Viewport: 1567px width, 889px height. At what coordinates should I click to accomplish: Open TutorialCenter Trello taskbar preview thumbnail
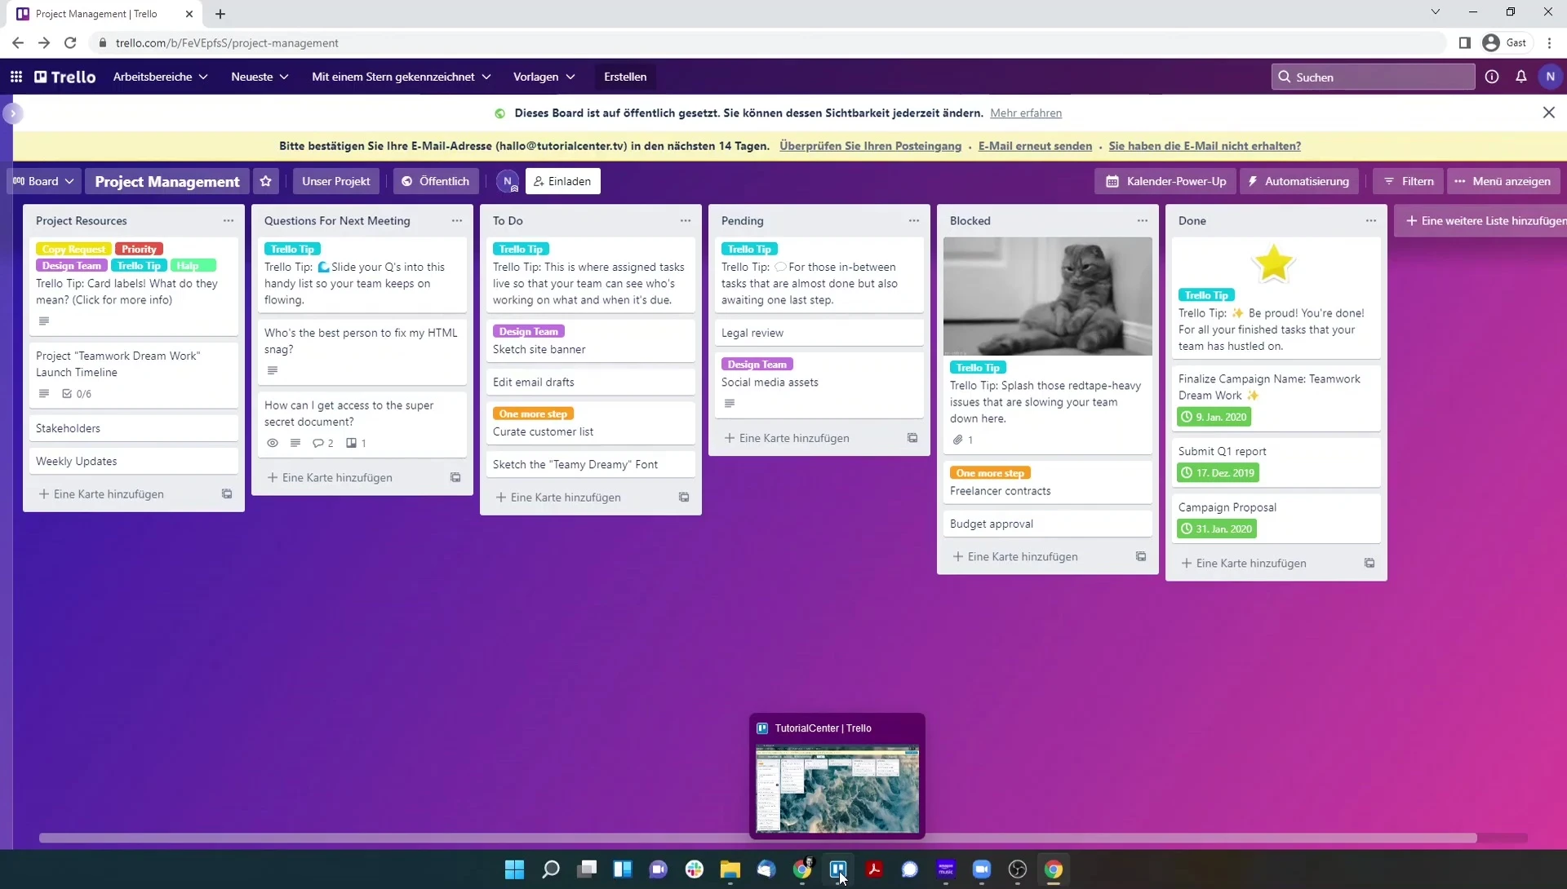(837, 788)
